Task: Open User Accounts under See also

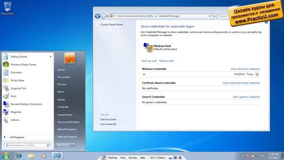Action: pos(108,120)
